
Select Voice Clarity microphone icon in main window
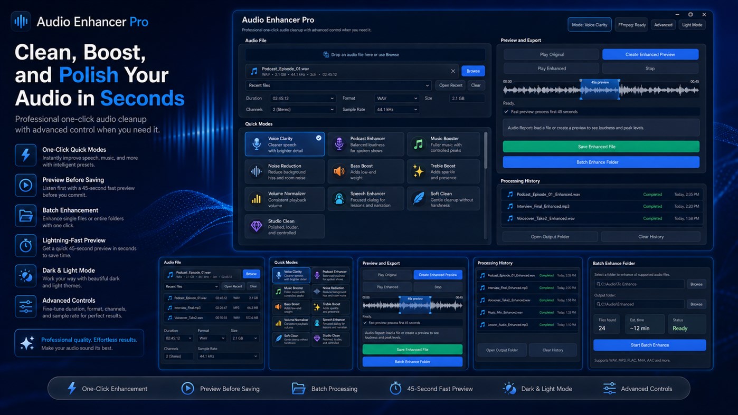(x=256, y=144)
